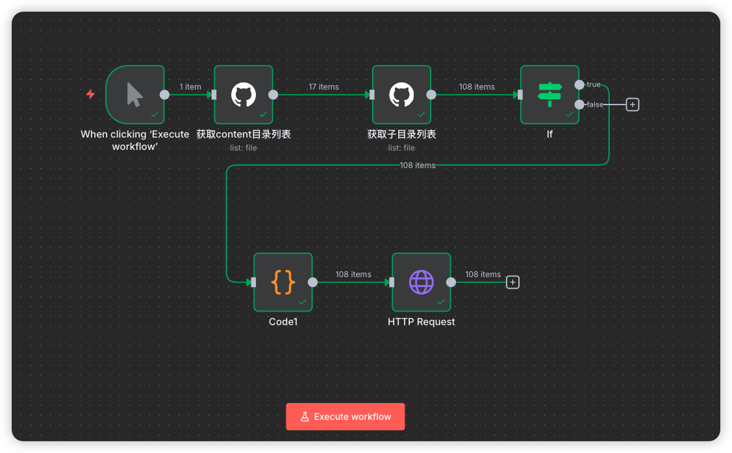Click output handle of 获取子目录列表 node
This screenshot has height=453, width=732.
point(431,95)
